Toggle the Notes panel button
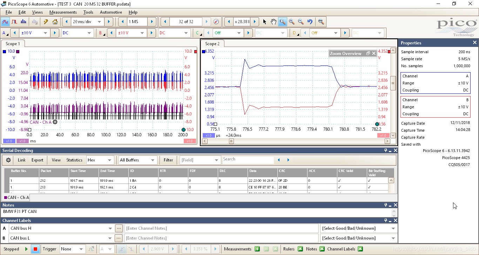 322,249
